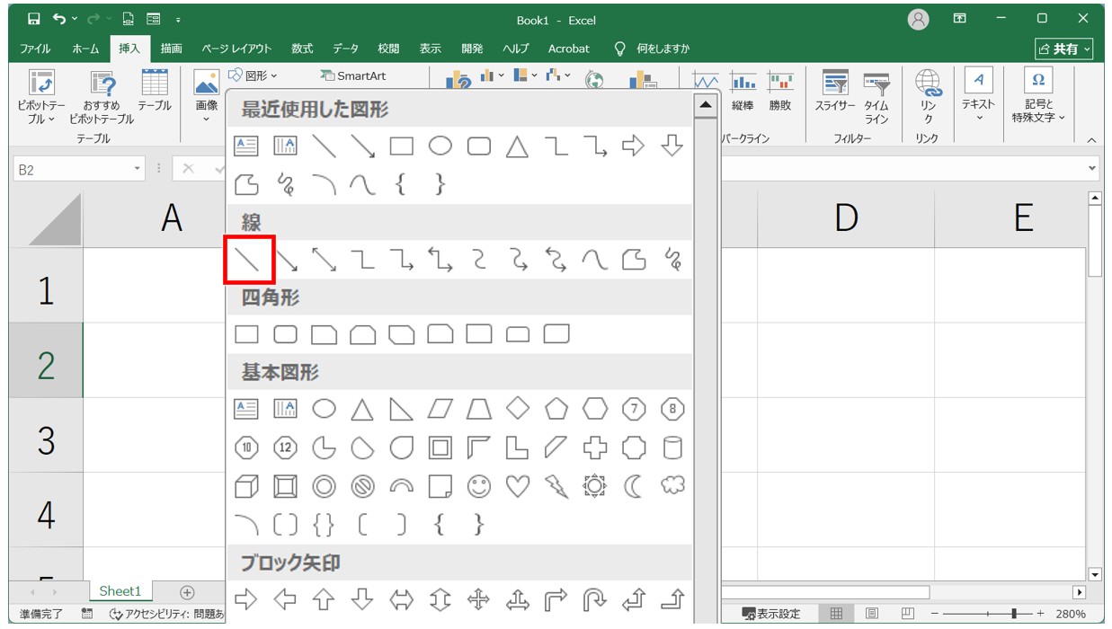Select the up arrow in ブロック矢印
The width and height of the screenshot is (1112, 629).
(325, 598)
